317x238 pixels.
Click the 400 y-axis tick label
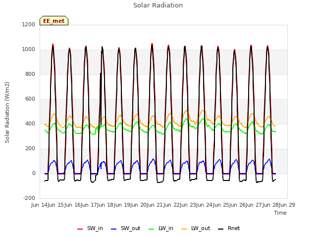[x=30, y=123]
